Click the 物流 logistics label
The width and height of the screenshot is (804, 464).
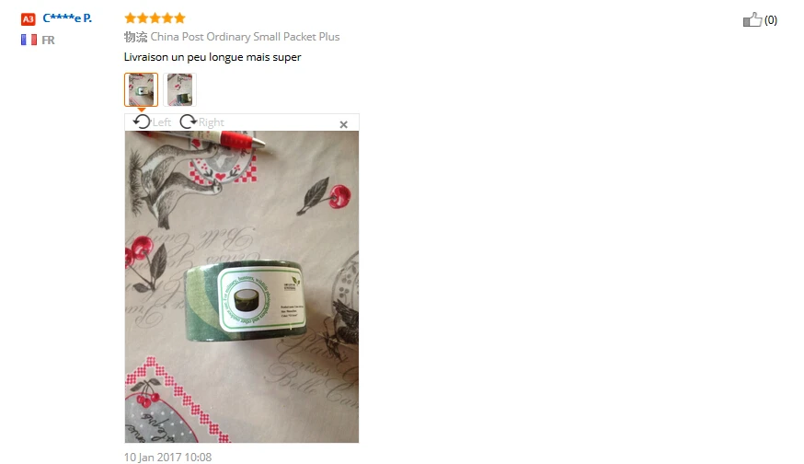(135, 37)
